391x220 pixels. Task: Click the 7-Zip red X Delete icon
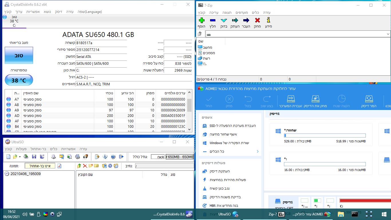click(x=257, y=20)
